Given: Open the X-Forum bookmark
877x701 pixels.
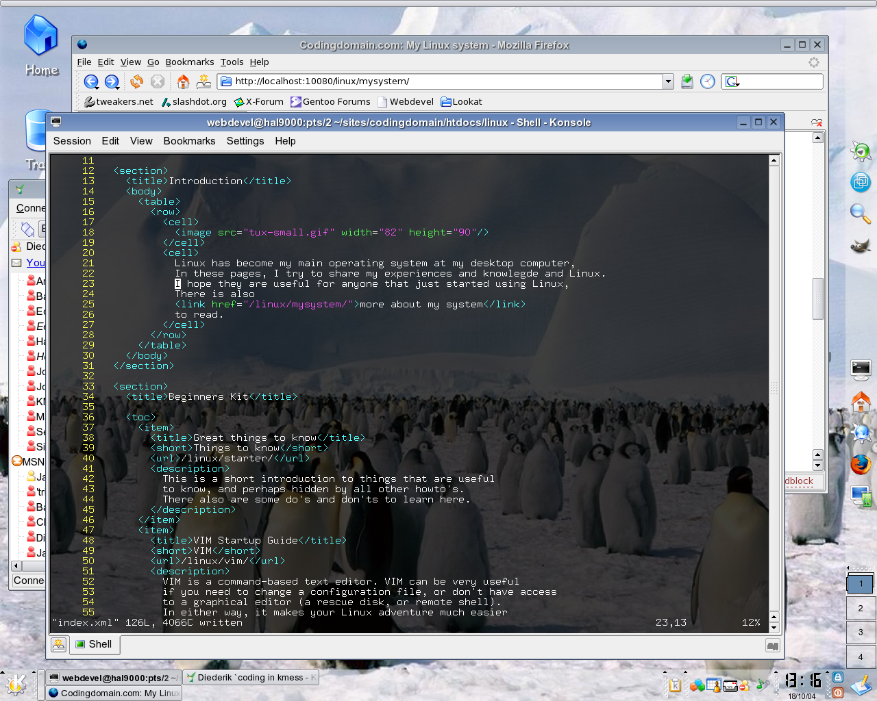Looking at the screenshot, I should 258,101.
